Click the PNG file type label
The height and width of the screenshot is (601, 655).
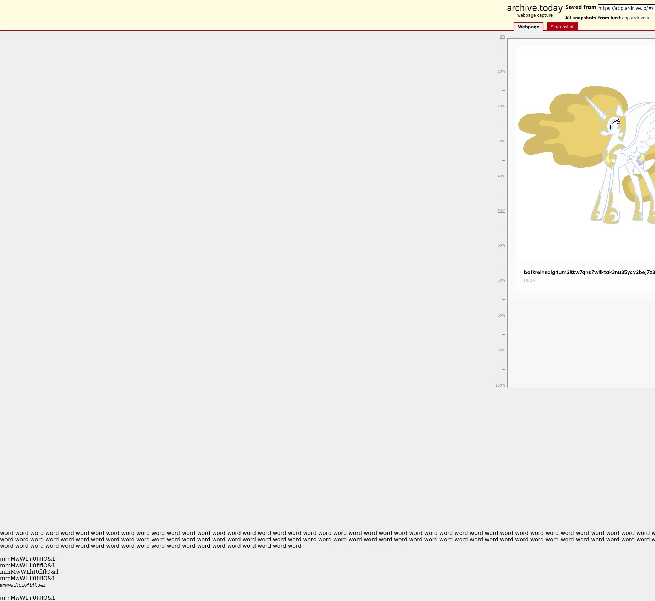[x=529, y=281]
